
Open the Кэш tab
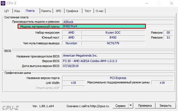click(x=17, y=11)
